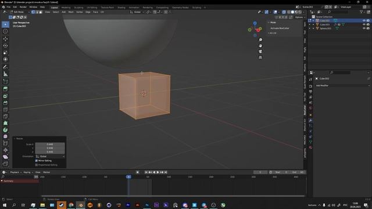Click the play animation button
This screenshot has height=209, width=372.
(158, 172)
